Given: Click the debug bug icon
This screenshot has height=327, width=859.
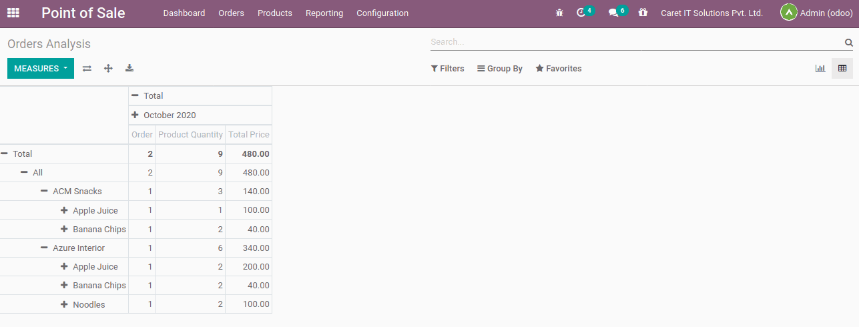Looking at the screenshot, I should point(559,13).
